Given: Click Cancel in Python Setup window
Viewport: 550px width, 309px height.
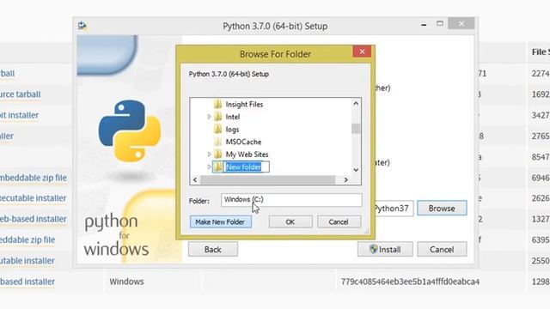Looking at the screenshot, I should click(x=442, y=250).
